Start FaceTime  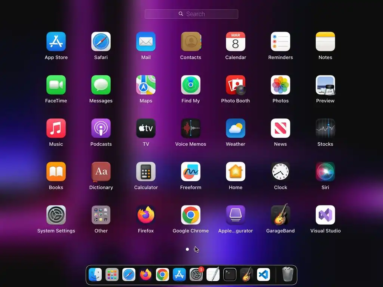56,85
